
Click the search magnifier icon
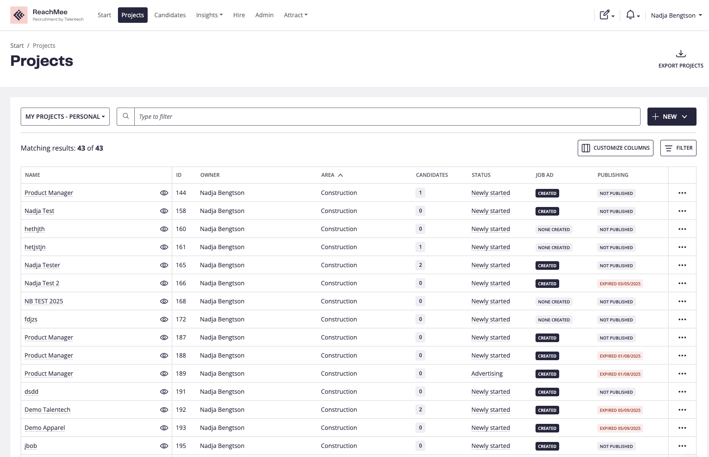tap(126, 117)
